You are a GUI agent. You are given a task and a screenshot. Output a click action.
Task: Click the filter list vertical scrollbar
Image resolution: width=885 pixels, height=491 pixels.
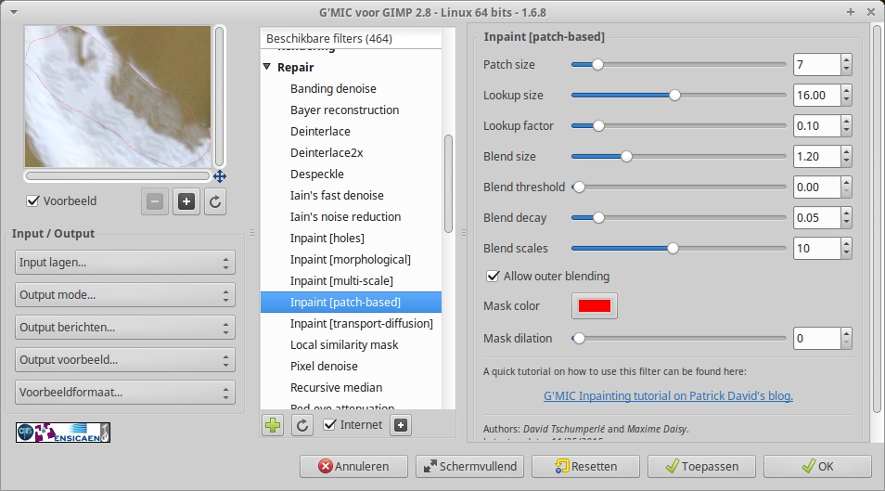448,183
